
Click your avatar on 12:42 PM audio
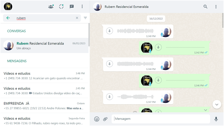146,48
